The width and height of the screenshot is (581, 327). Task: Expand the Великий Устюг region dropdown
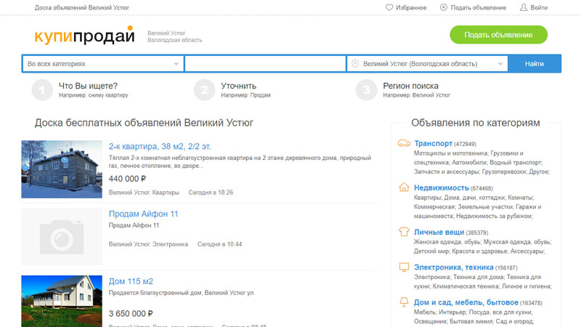427,64
